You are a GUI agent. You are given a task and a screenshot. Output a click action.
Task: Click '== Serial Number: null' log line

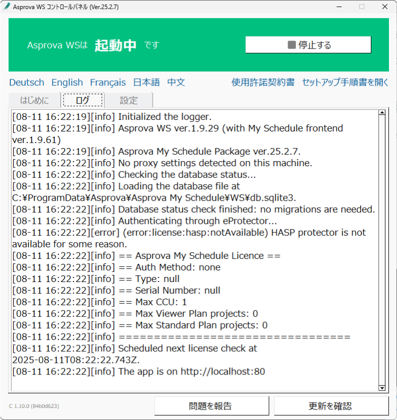(x=116, y=291)
